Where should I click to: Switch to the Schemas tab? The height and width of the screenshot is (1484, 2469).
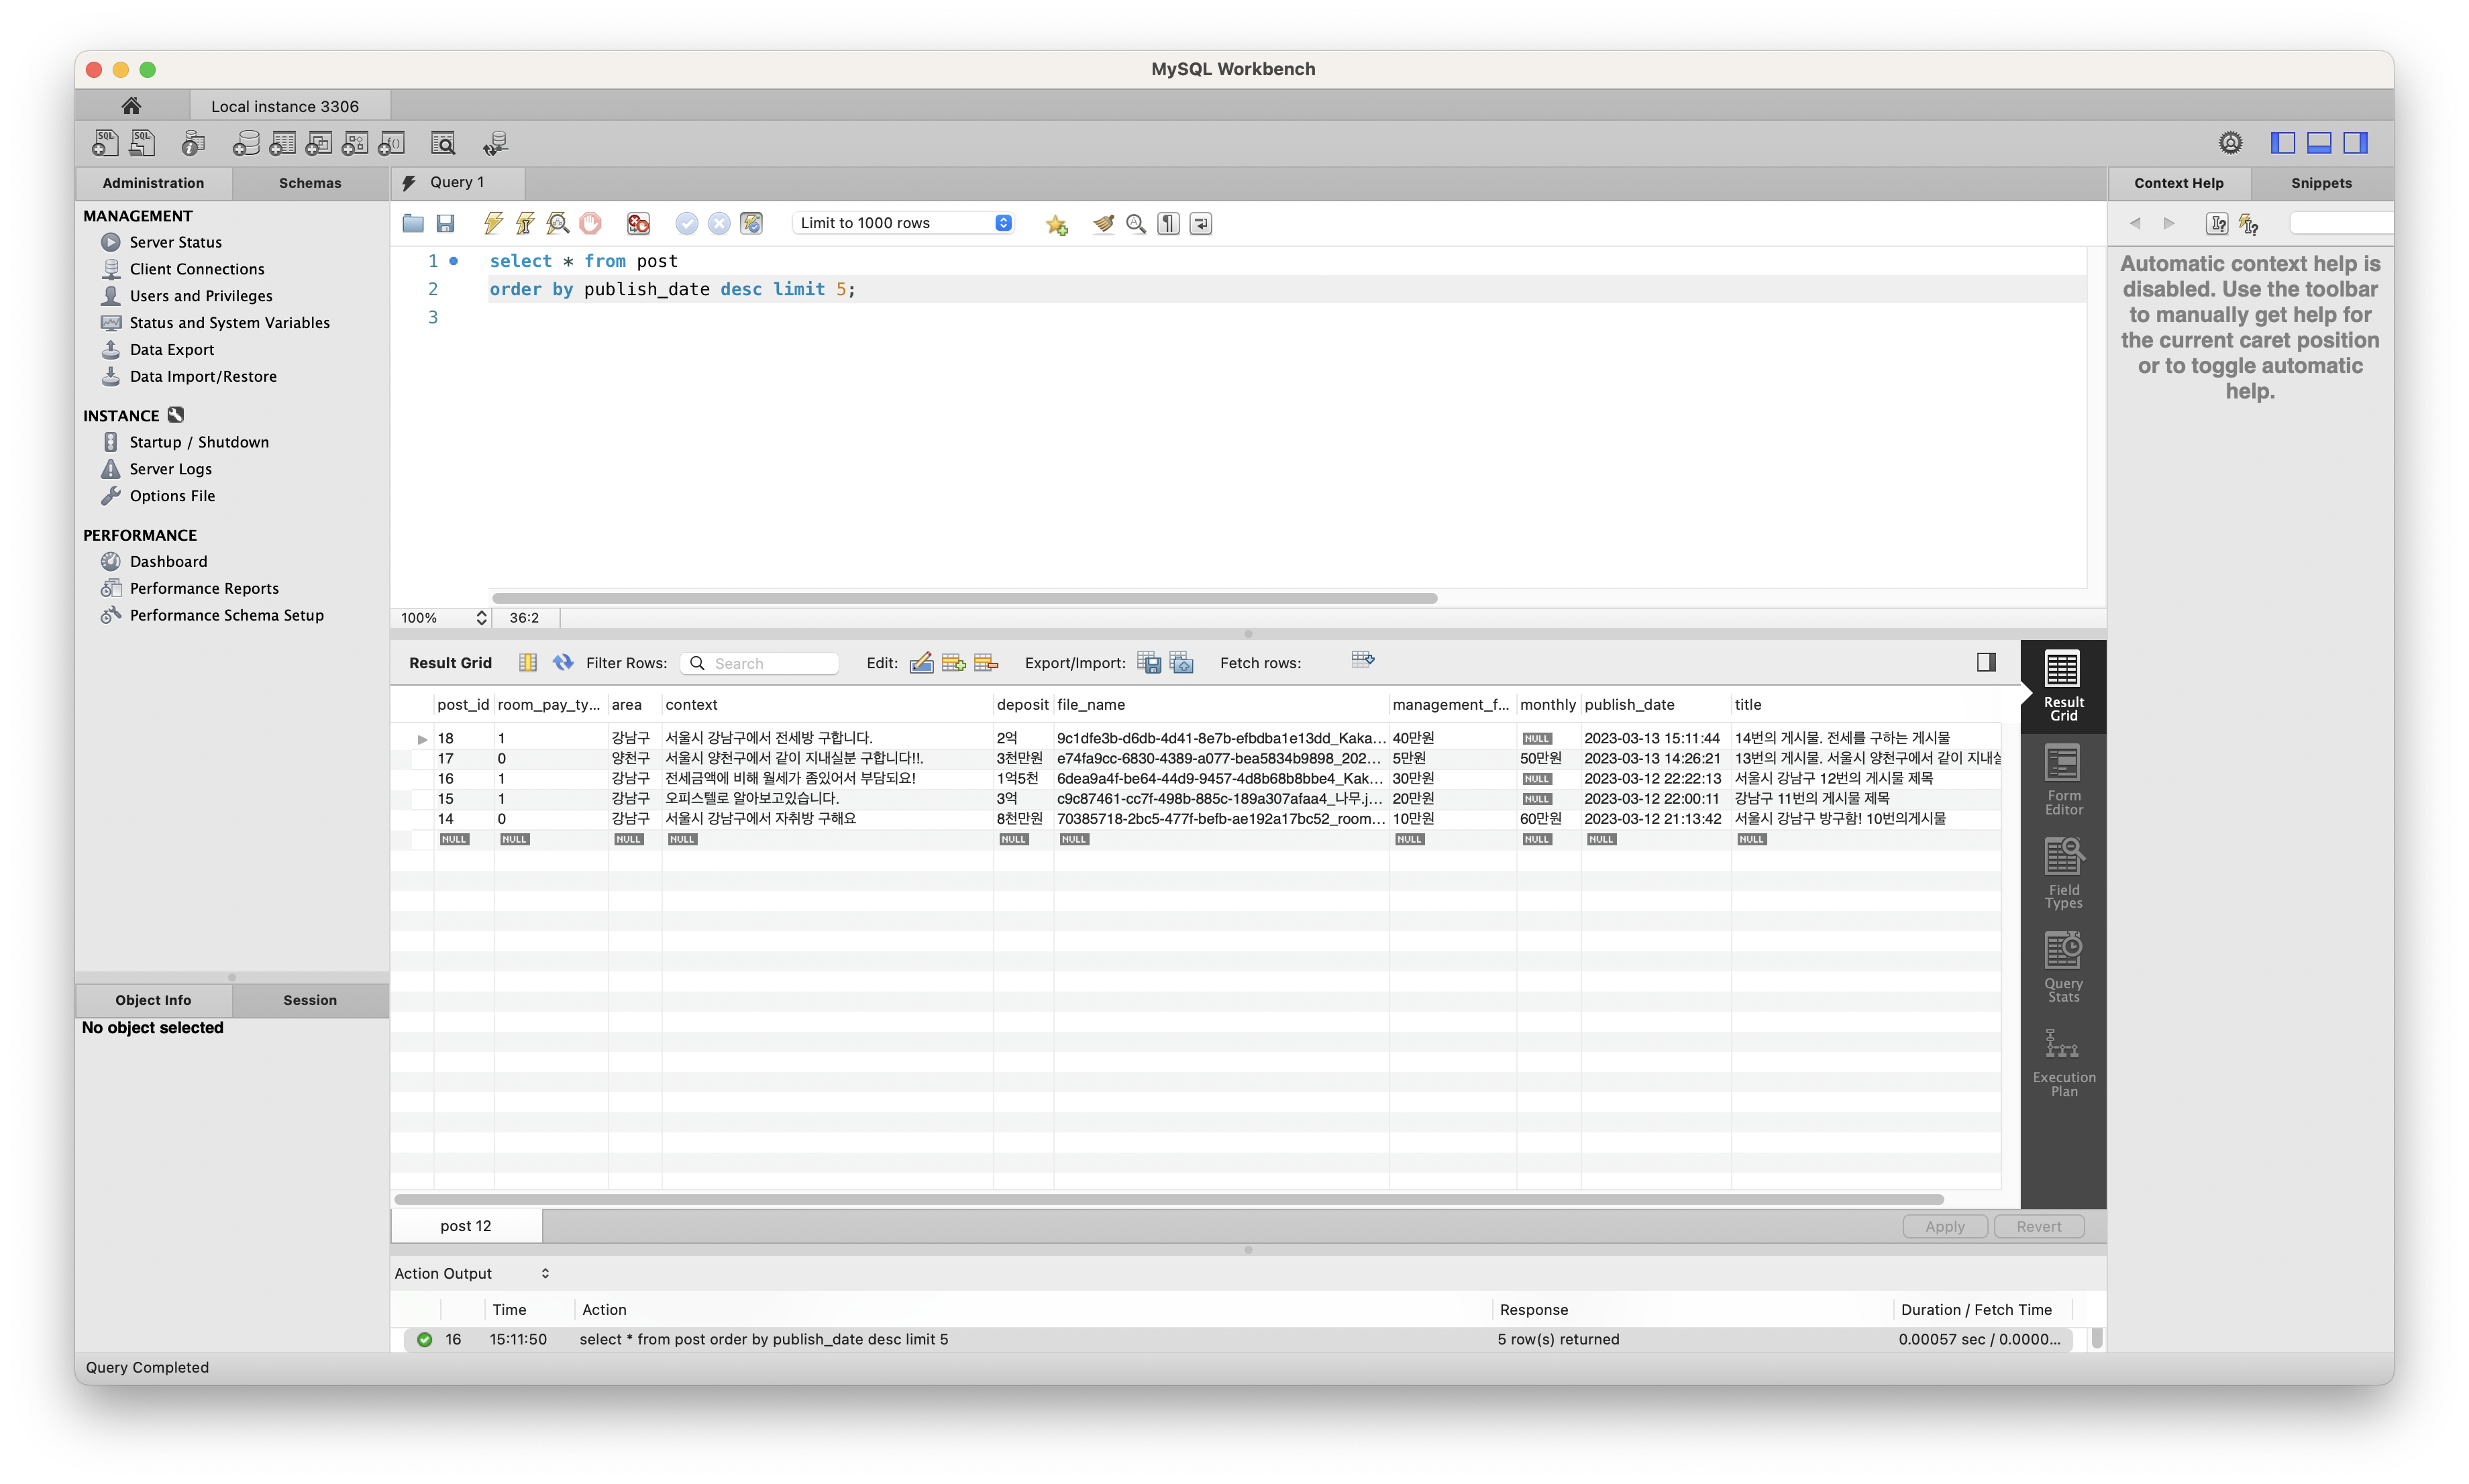pyautogui.click(x=310, y=183)
